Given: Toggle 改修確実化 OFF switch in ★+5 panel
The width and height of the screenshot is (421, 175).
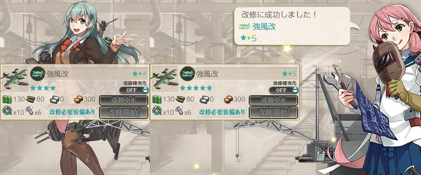Looking at the screenshot, I should tap(283, 90).
